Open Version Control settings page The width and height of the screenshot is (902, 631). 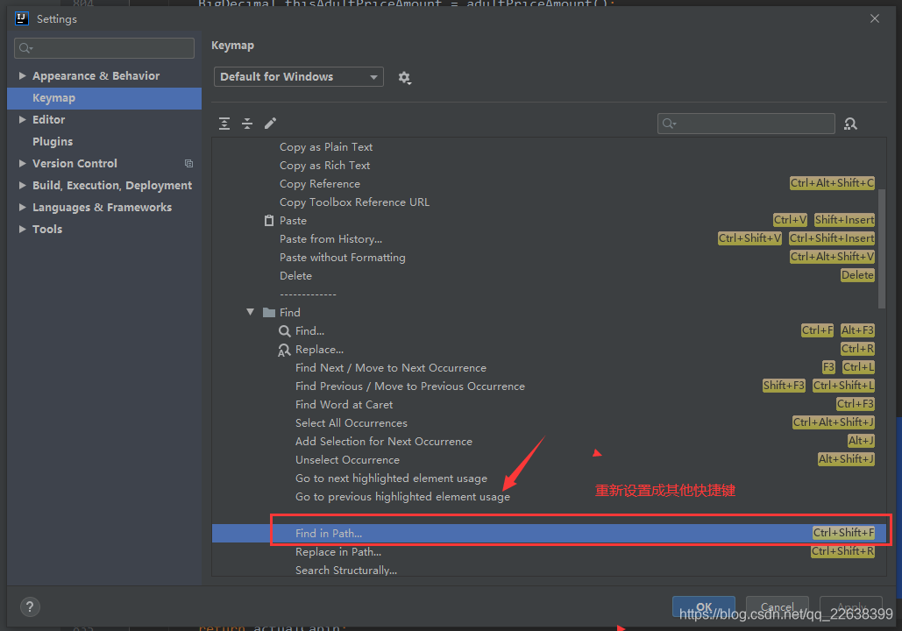pyautogui.click(x=75, y=163)
